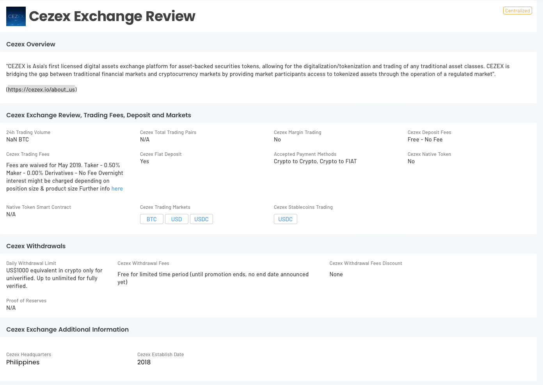Click the 'Cezex Withdrawals' heading
Screen dimensions: 543x385
36,246
